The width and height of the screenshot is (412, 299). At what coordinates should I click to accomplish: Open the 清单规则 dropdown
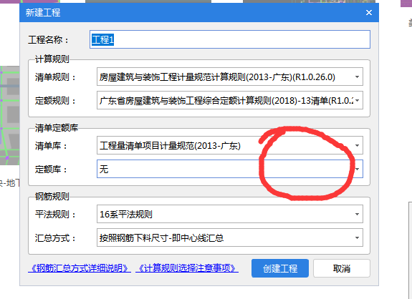click(x=230, y=77)
